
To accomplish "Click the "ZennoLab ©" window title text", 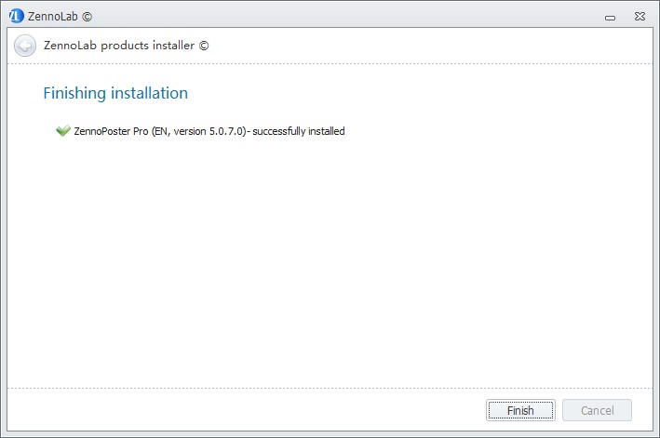I will tap(60, 17).
